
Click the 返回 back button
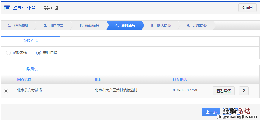[x=247, y=8]
